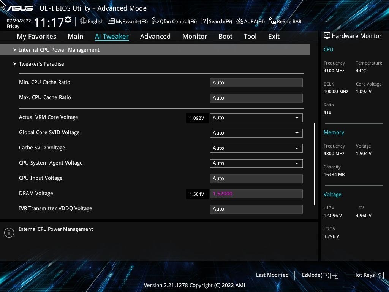Open the Tool tab

click(x=250, y=36)
